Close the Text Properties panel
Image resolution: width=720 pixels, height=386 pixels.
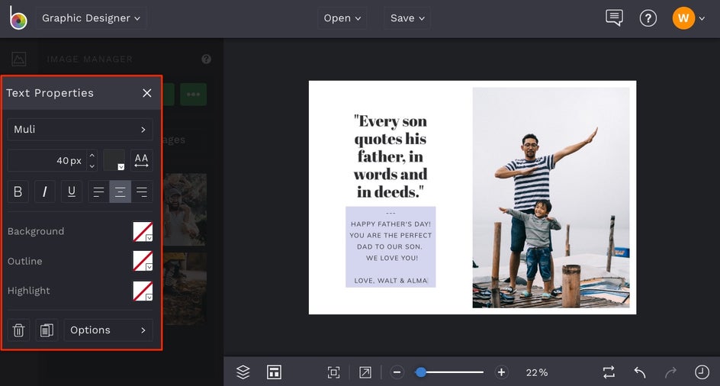coord(147,93)
